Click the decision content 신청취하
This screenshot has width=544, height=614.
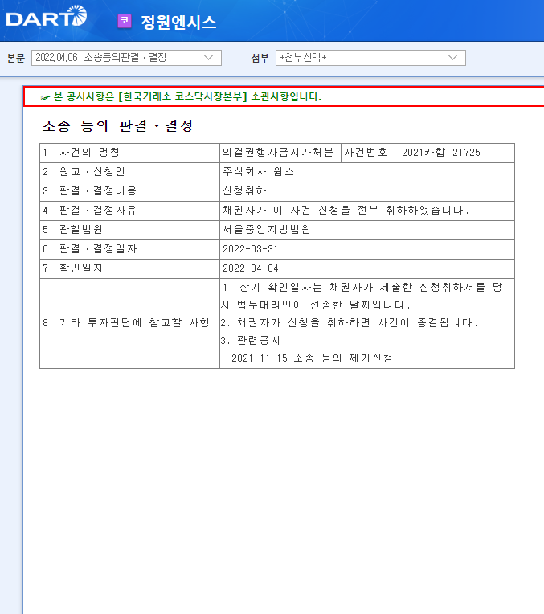coord(244,190)
